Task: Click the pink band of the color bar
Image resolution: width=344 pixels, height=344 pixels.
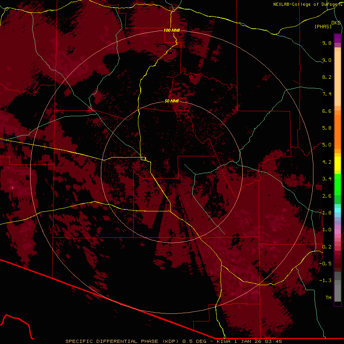Action: click(x=338, y=232)
